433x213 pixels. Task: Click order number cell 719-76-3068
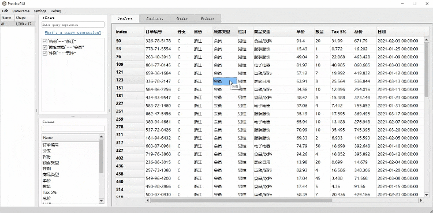coord(160,154)
